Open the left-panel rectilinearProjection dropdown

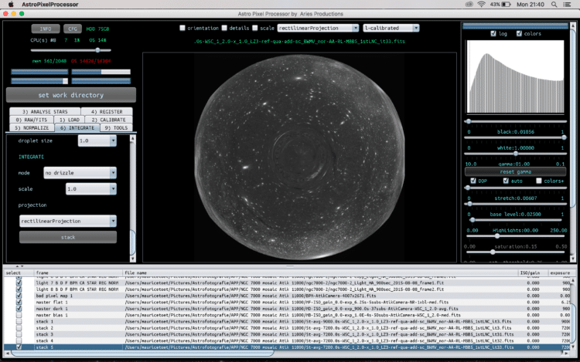tap(68, 221)
